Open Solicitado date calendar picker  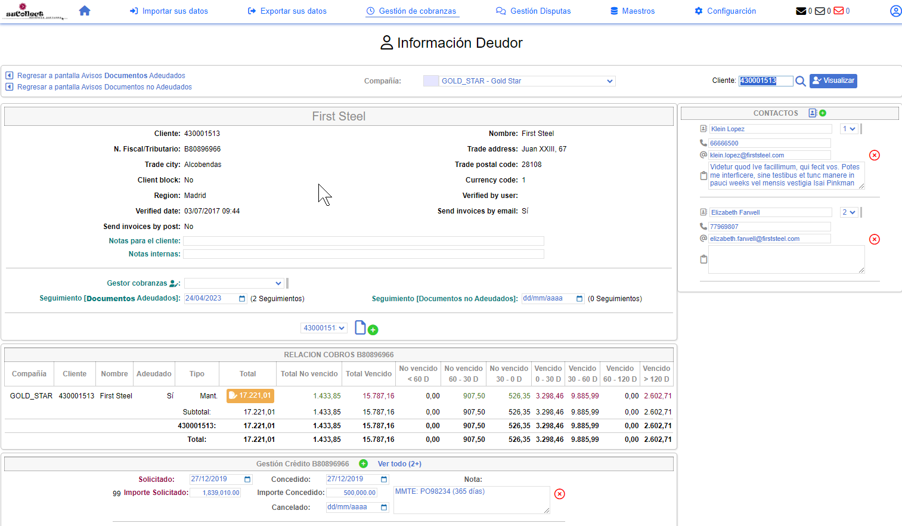tap(247, 479)
